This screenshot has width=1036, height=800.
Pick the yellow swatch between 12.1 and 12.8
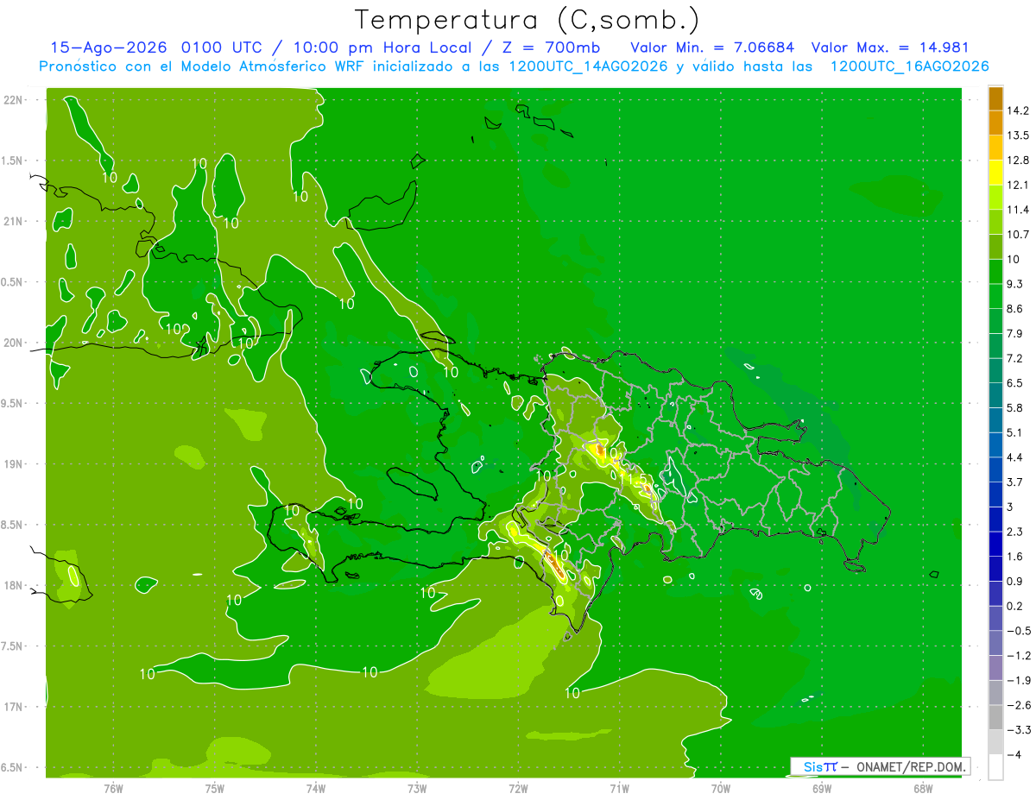point(995,173)
